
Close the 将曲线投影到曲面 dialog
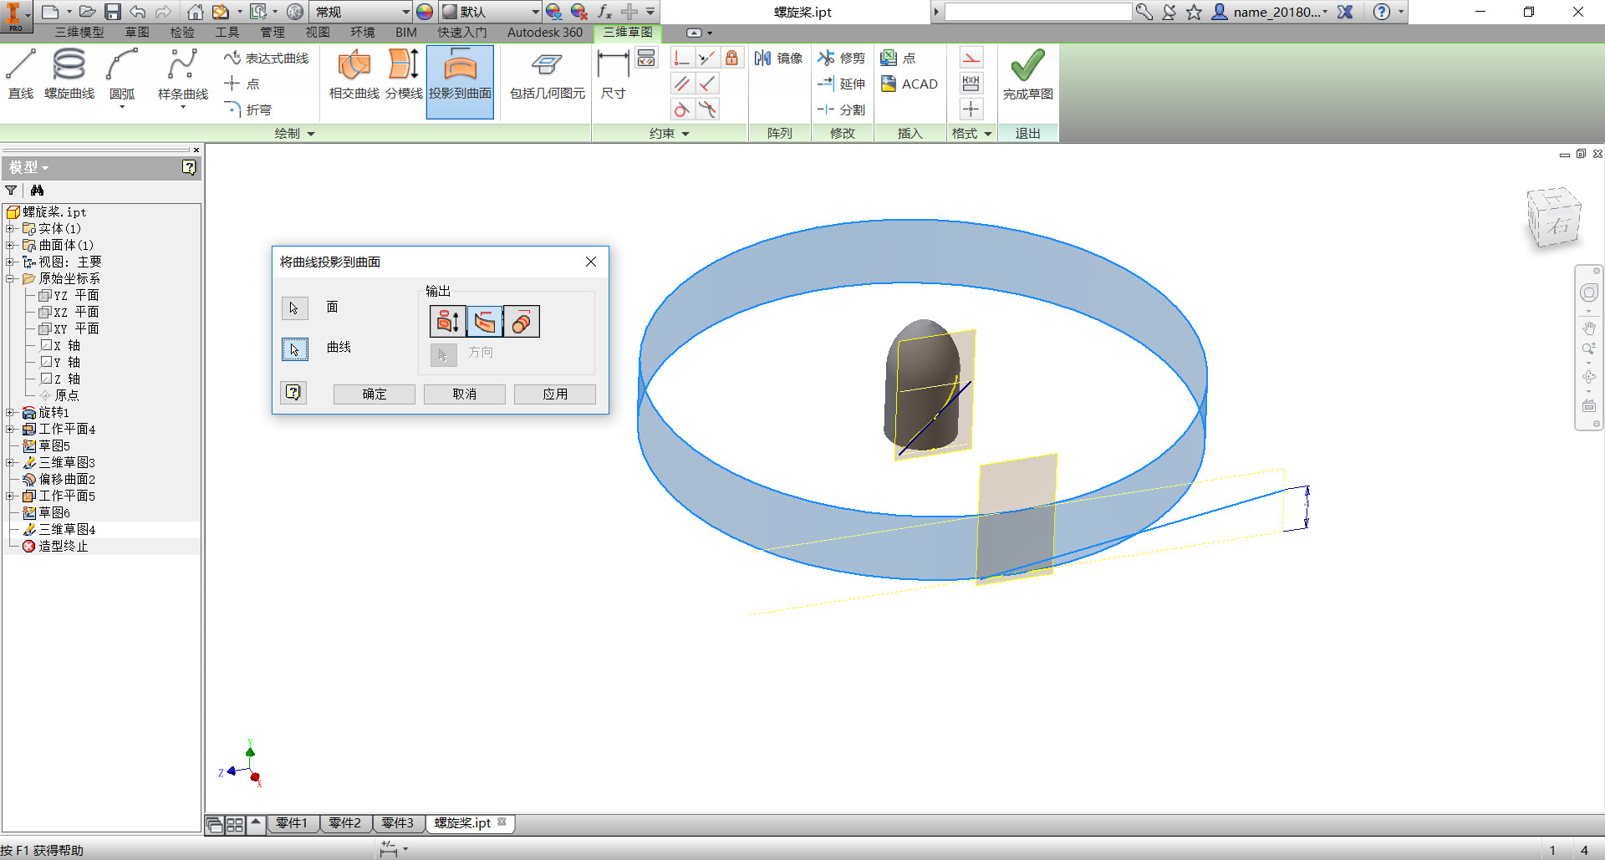coord(591,262)
